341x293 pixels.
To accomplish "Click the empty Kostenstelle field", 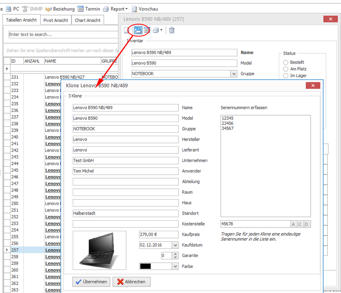I will click(x=126, y=224).
